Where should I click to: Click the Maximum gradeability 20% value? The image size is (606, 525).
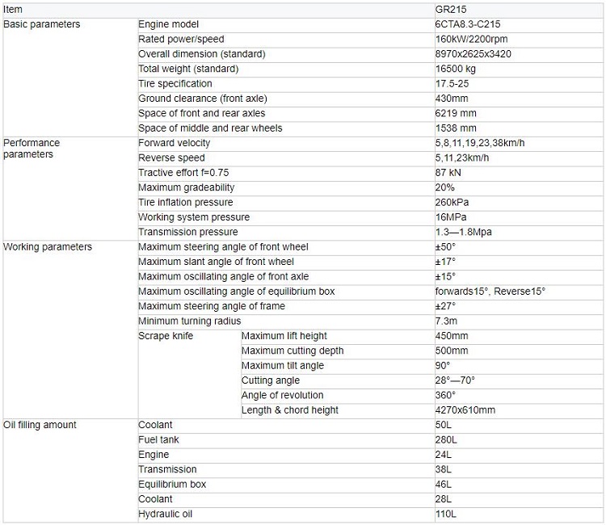click(445, 187)
